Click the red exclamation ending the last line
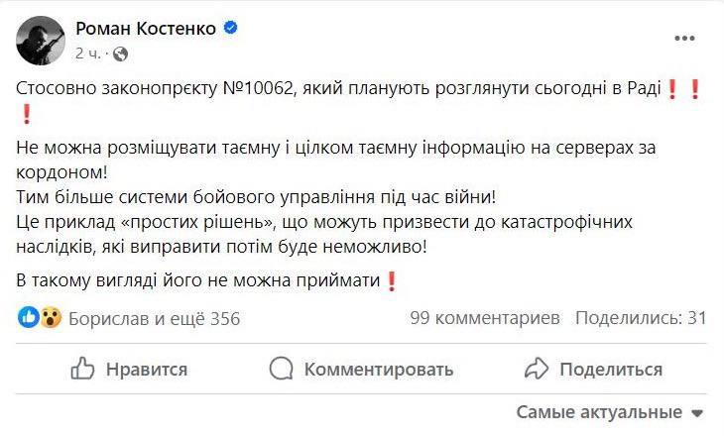The width and height of the screenshot is (724, 436). [x=392, y=281]
